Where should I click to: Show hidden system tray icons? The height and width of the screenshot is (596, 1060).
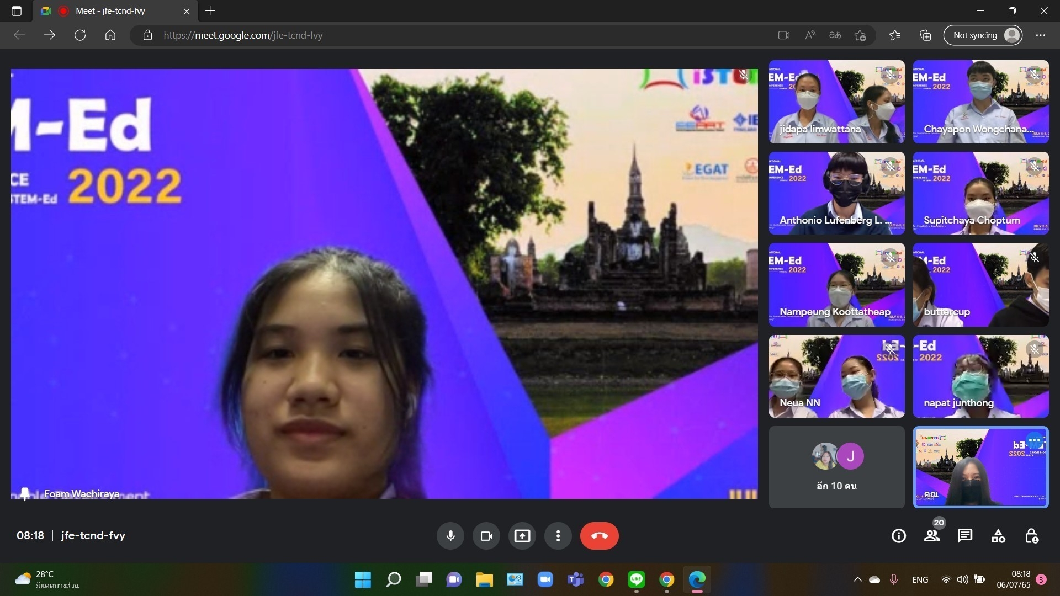(x=857, y=579)
